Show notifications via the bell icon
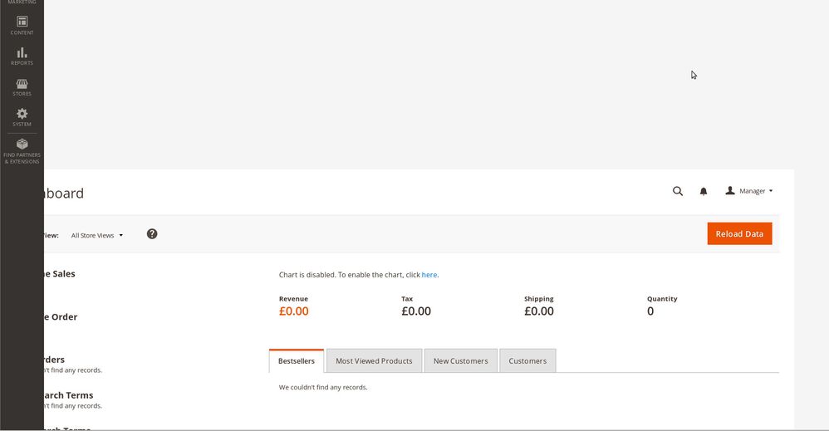Image resolution: width=829 pixels, height=431 pixels. point(704,191)
